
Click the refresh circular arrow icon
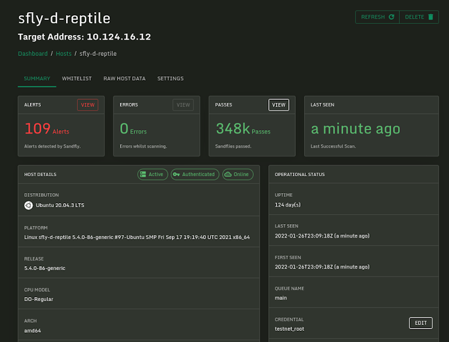pos(391,17)
